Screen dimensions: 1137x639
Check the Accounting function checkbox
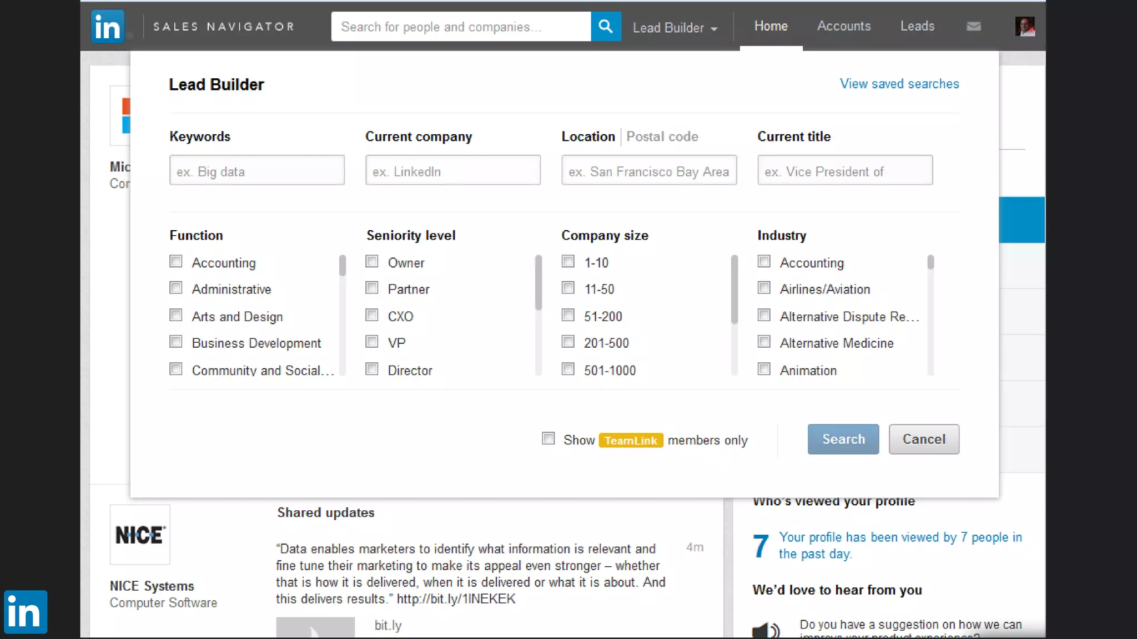pyautogui.click(x=176, y=261)
